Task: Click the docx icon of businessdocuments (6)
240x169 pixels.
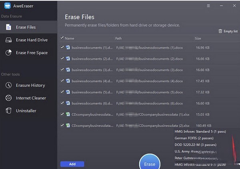Action: [x=68, y=103]
